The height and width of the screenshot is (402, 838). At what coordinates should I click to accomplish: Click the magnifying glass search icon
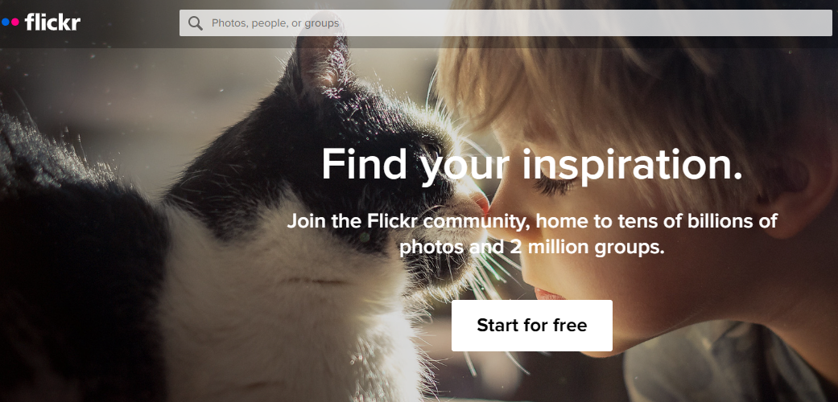[x=196, y=23]
